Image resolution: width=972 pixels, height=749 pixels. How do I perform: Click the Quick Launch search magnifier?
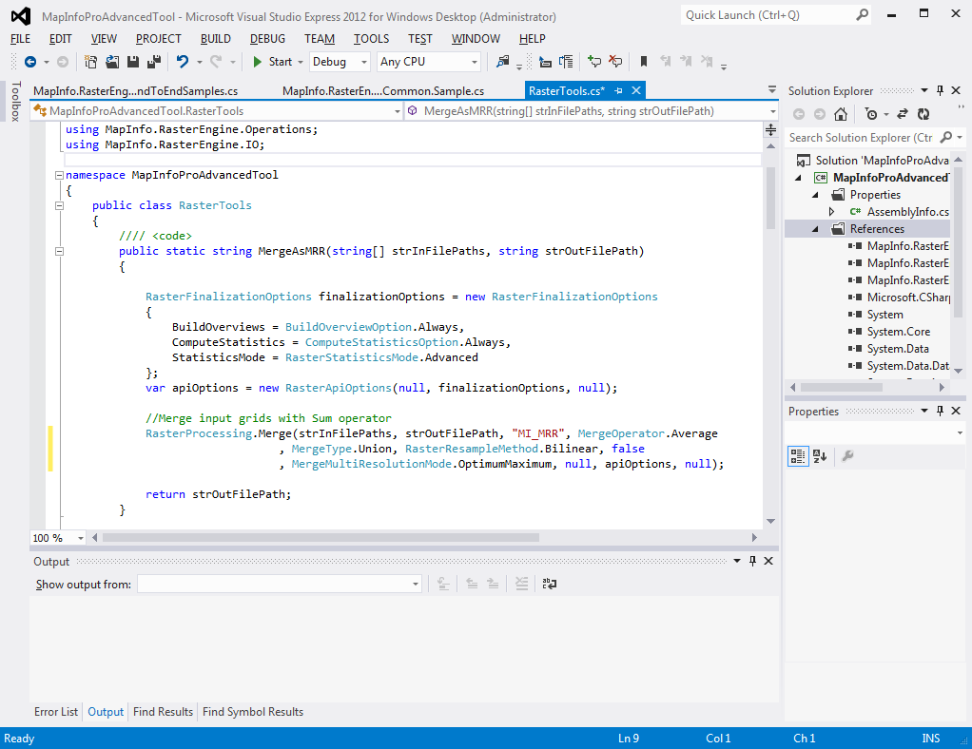tap(862, 15)
